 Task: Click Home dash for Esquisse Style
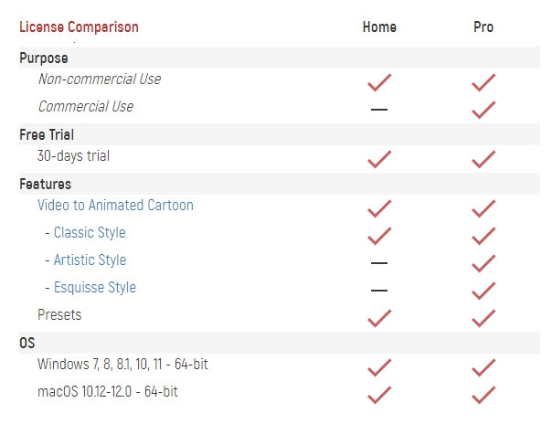tap(379, 291)
